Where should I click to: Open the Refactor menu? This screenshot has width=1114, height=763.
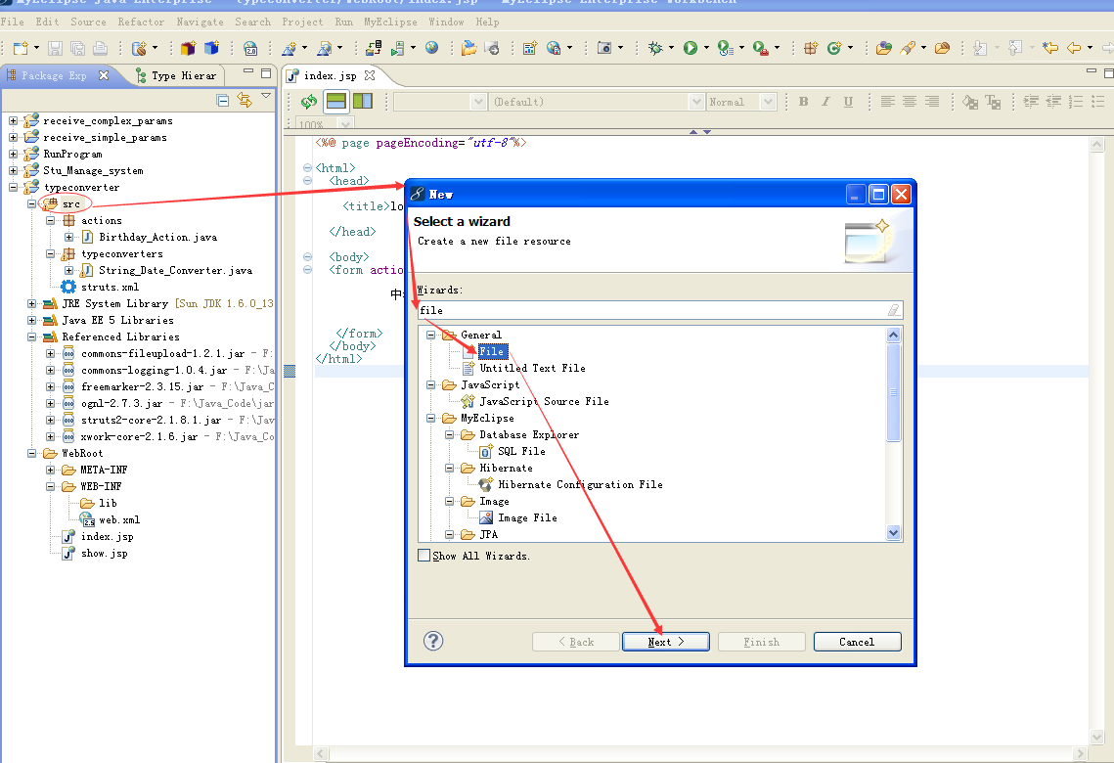[x=141, y=22]
